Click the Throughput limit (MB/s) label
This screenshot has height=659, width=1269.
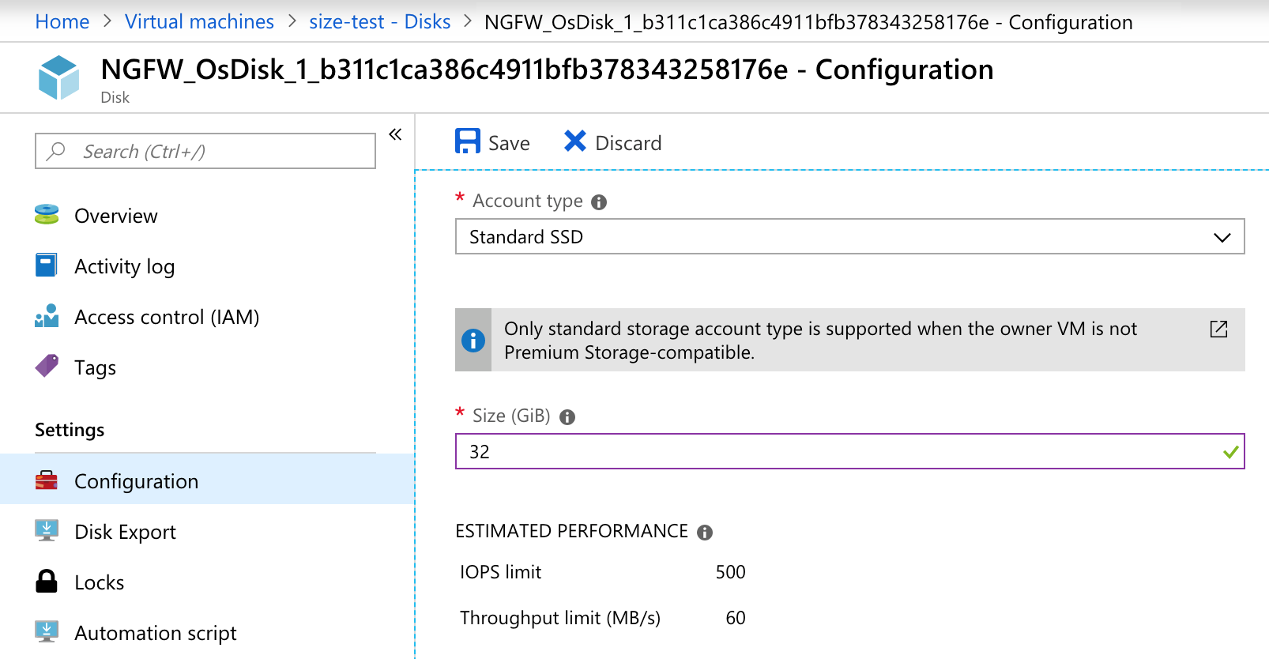click(560, 618)
